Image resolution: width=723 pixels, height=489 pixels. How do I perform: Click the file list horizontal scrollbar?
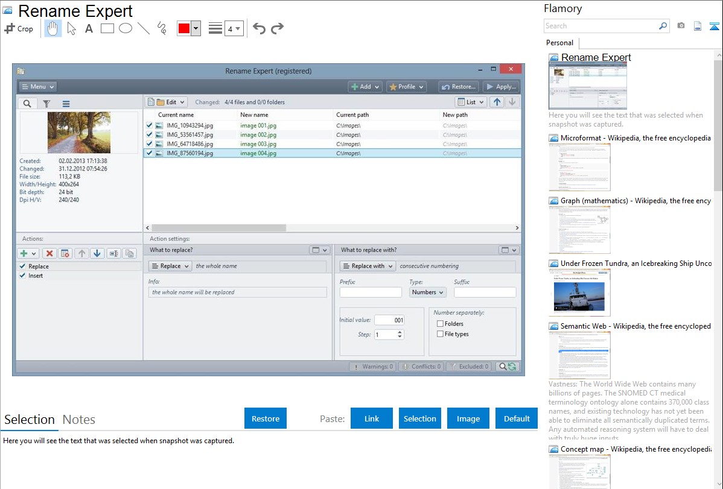218,228
